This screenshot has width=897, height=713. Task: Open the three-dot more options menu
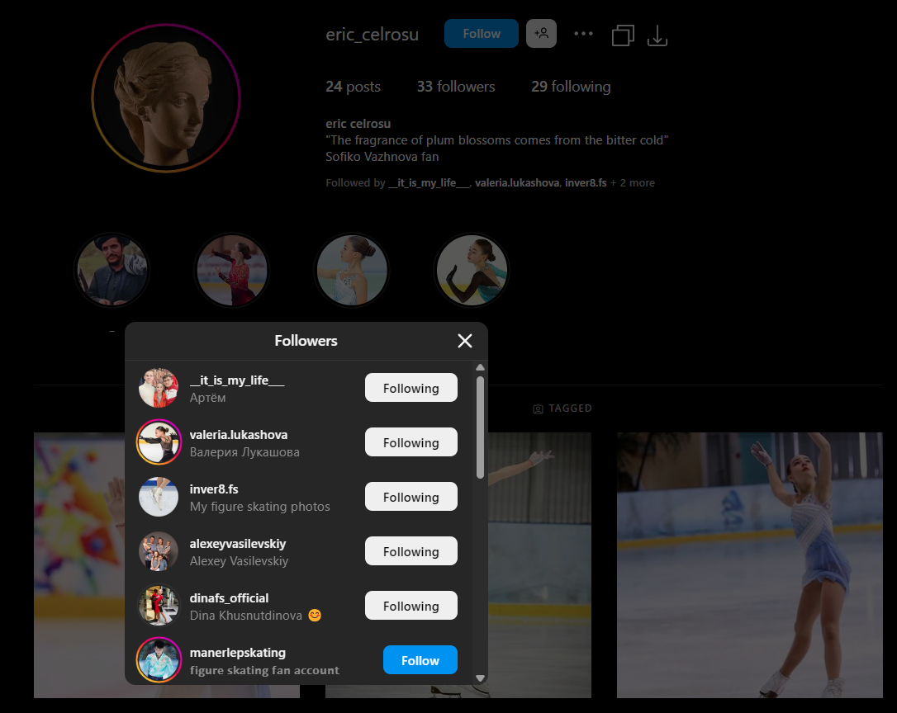pyautogui.click(x=583, y=34)
